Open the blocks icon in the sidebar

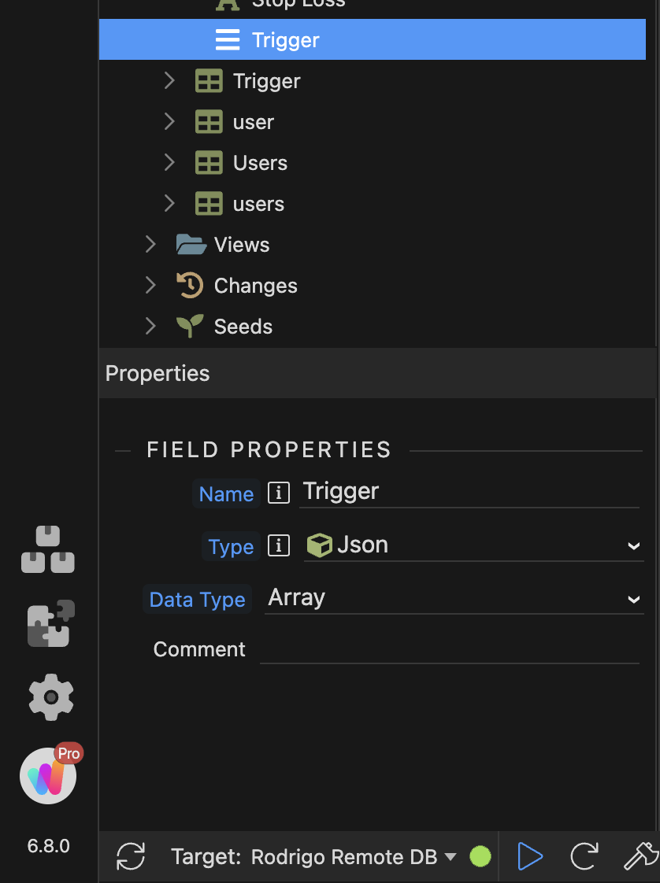[x=48, y=550]
